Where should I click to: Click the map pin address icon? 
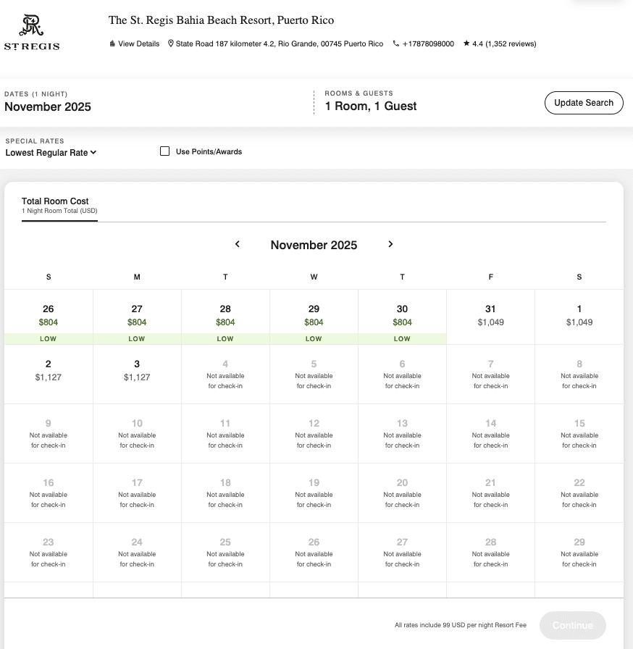171,44
